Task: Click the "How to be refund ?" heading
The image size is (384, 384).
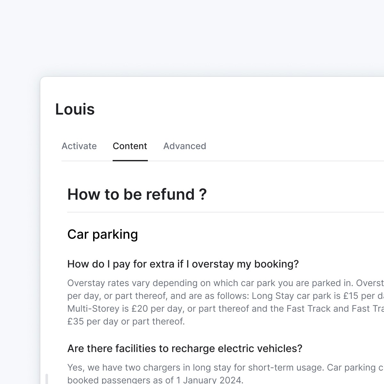Action: click(137, 194)
